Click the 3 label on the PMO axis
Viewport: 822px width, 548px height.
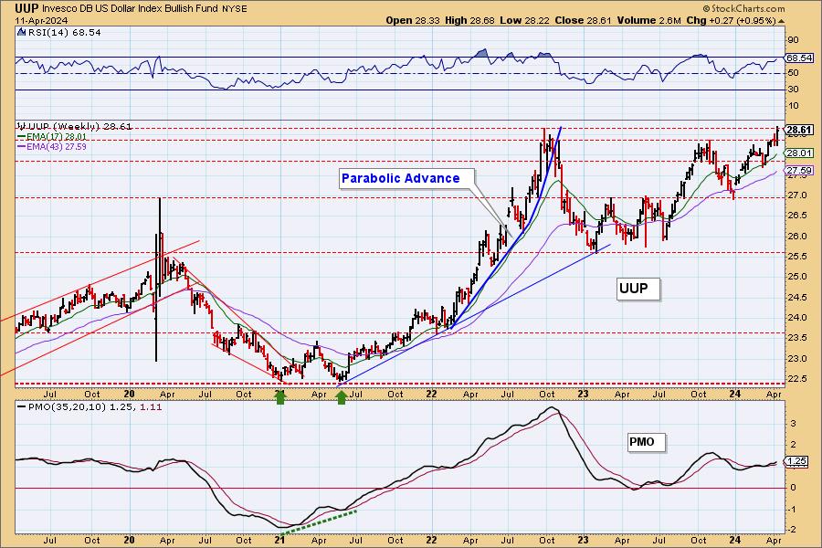794,423
